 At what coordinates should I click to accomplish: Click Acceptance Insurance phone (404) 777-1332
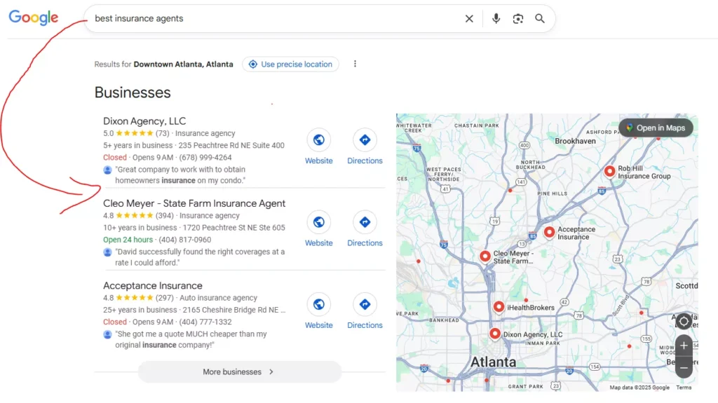[x=205, y=322]
